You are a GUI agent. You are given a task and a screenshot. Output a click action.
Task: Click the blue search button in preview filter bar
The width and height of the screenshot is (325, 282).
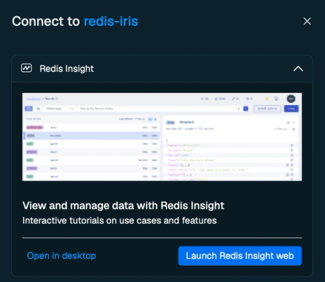click(245, 109)
